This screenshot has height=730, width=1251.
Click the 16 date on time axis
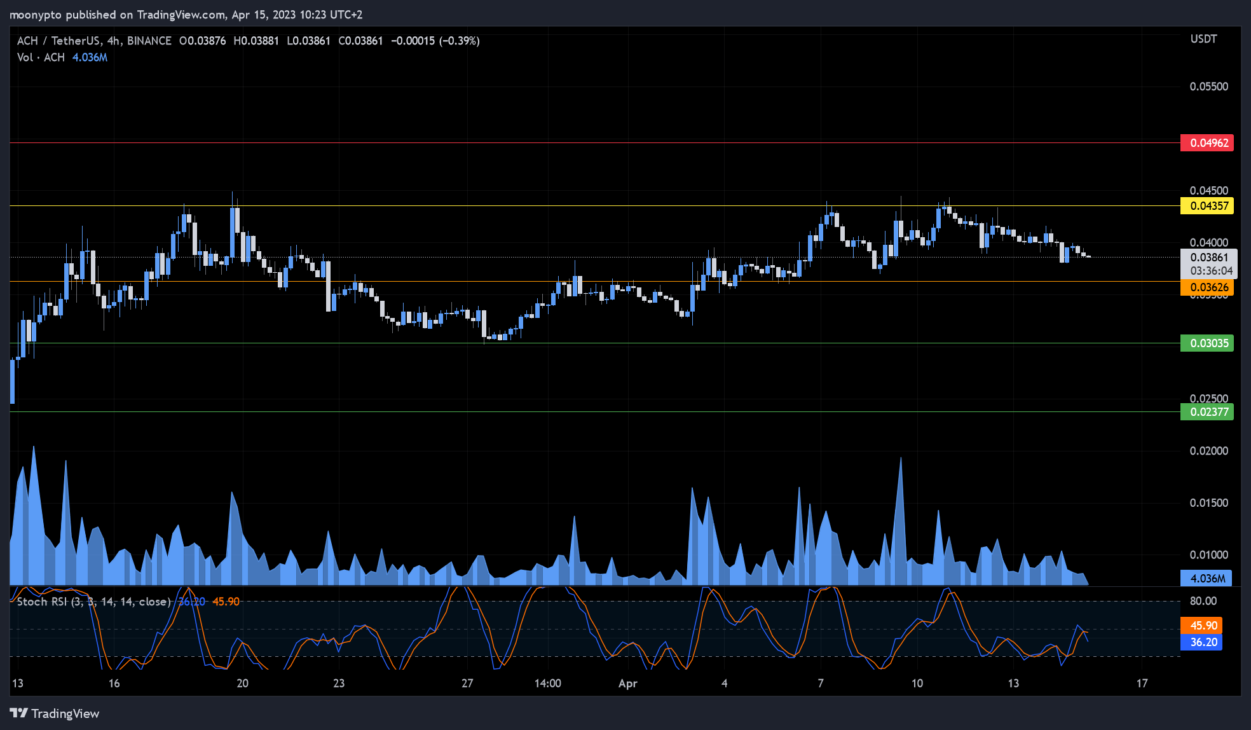114,684
